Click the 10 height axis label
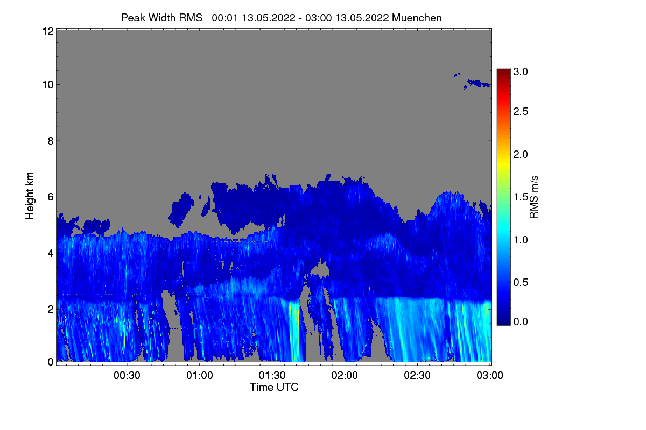This screenshot has width=646, height=430. 47,84
